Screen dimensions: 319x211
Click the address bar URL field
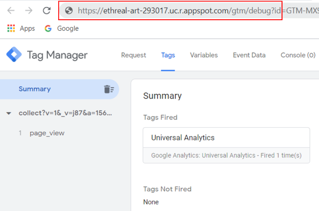(189, 10)
